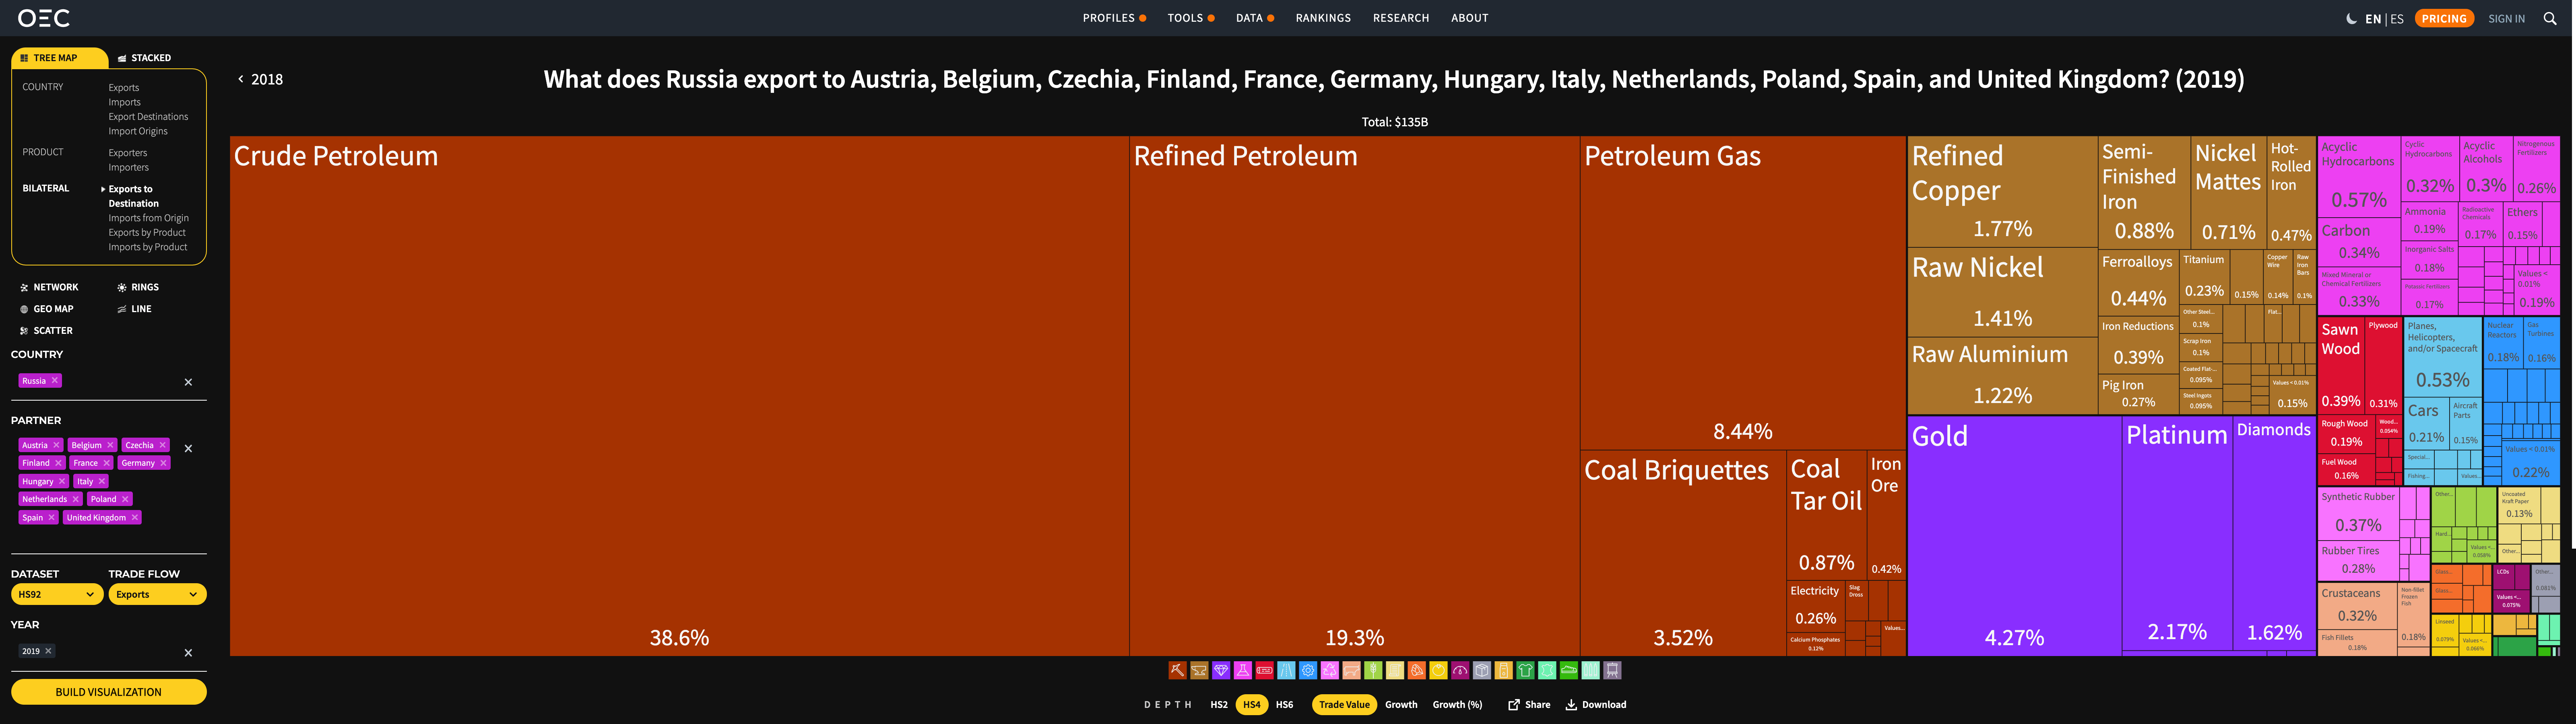Filter by Animal Products cow icon
The width and height of the screenshot is (2576, 724).
pyautogui.click(x=1352, y=671)
